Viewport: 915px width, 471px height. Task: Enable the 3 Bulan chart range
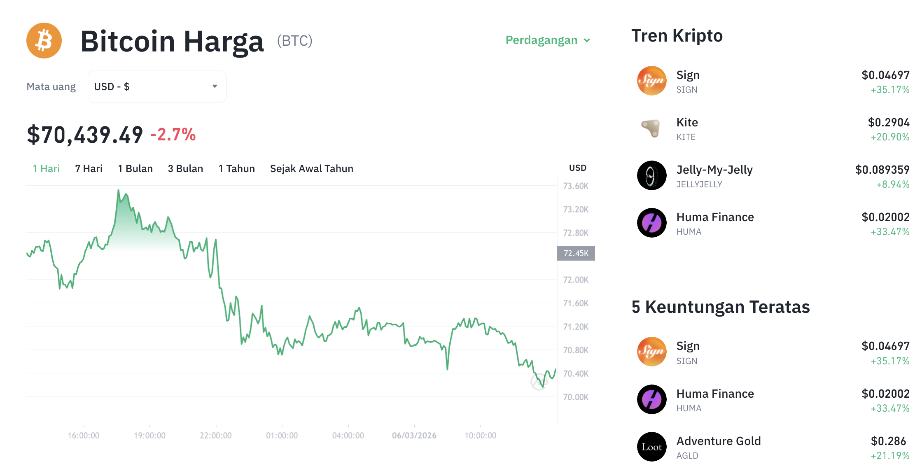click(185, 168)
